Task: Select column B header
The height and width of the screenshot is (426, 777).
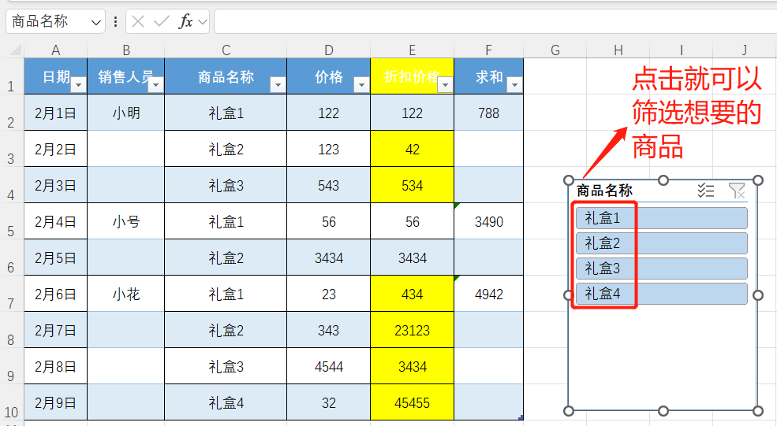Action: point(126,50)
